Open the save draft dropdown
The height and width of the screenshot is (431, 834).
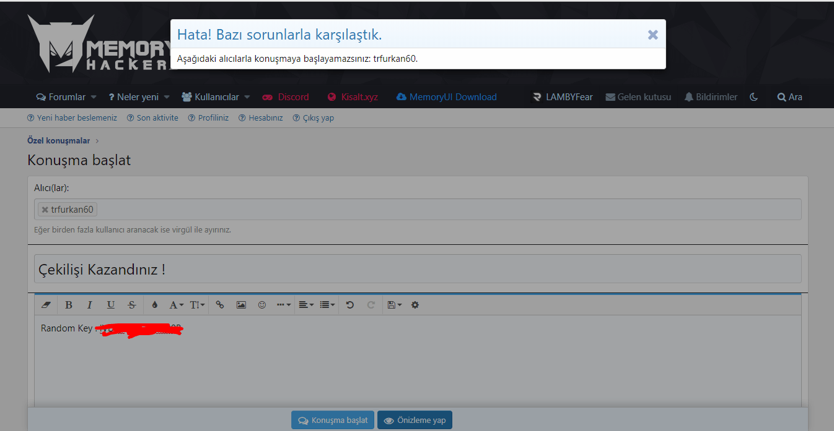pos(394,305)
